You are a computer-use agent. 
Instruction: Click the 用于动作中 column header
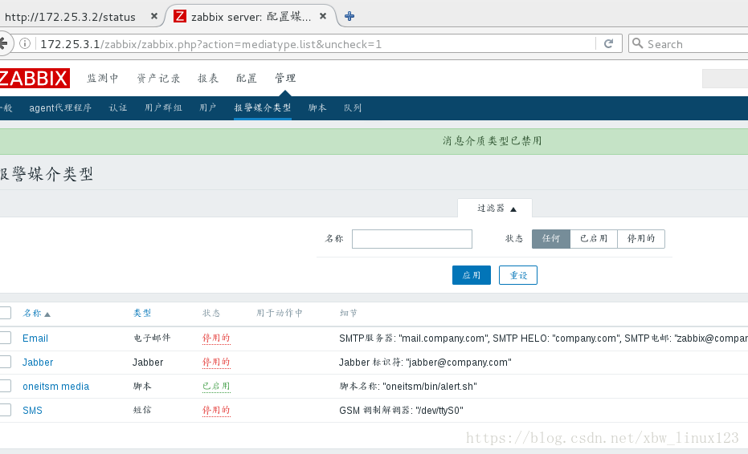pos(280,313)
